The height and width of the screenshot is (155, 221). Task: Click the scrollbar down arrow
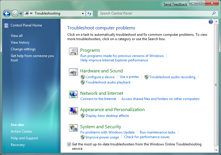(216, 150)
